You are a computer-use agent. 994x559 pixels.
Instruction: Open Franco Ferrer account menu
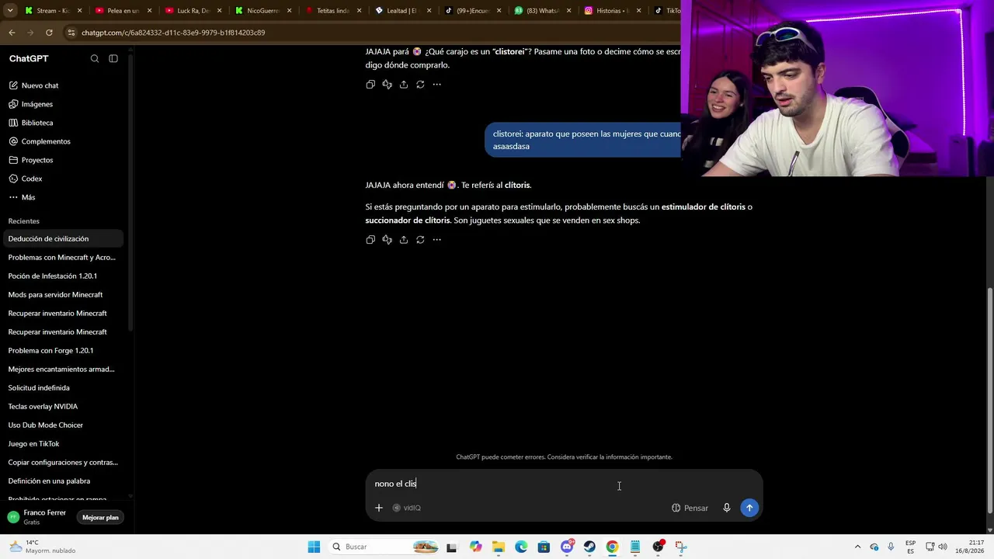point(39,517)
